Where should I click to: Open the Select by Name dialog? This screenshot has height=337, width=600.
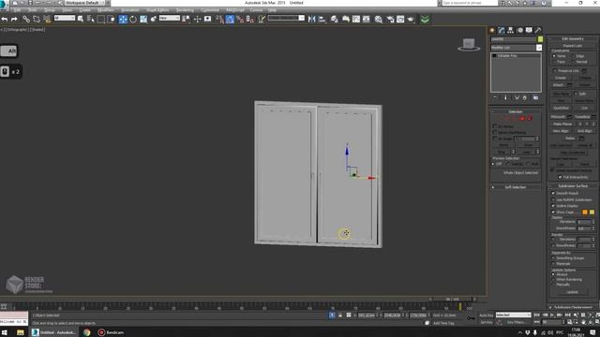tap(91, 19)
